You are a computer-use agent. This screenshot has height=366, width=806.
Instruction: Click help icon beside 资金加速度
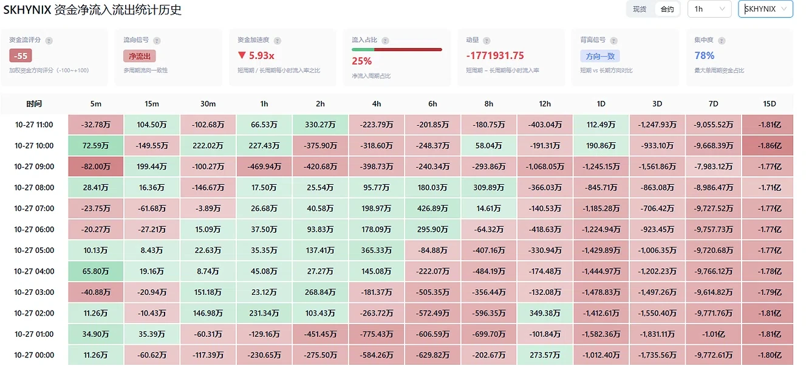[x=278, y=40]
